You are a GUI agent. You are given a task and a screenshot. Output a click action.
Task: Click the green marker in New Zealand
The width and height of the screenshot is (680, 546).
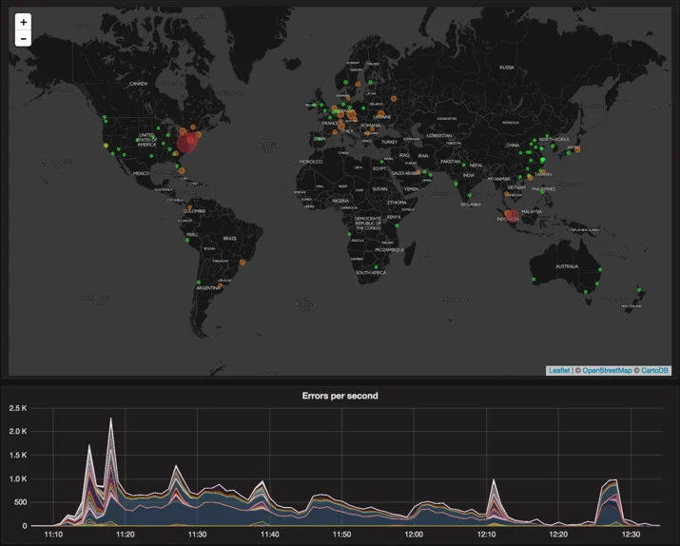tap(639, 289)
